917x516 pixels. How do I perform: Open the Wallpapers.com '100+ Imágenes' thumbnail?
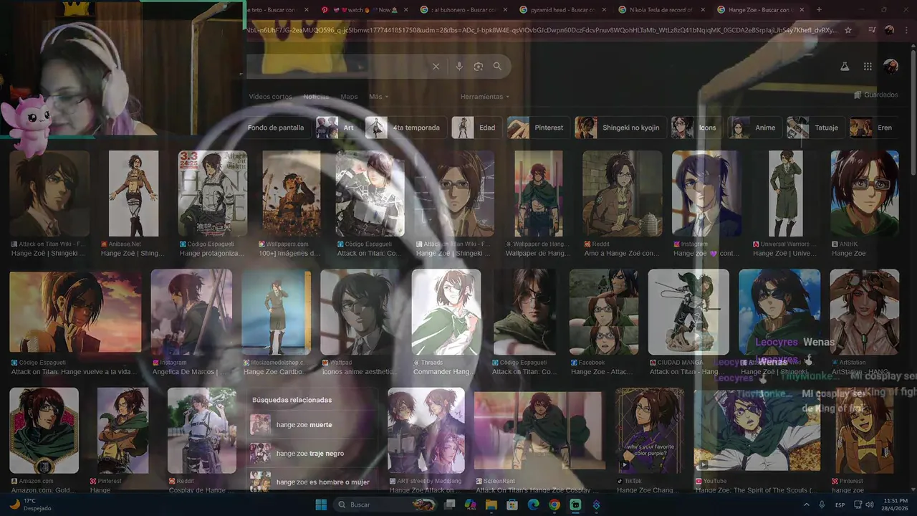click(x=291, y=193)
